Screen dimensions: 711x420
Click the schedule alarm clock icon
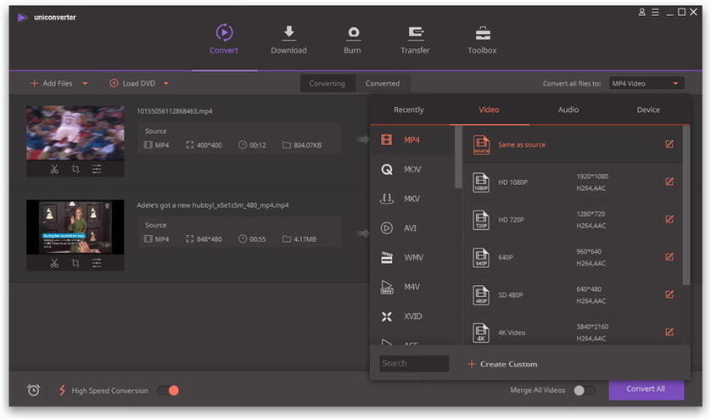click(x=34, y=390)
